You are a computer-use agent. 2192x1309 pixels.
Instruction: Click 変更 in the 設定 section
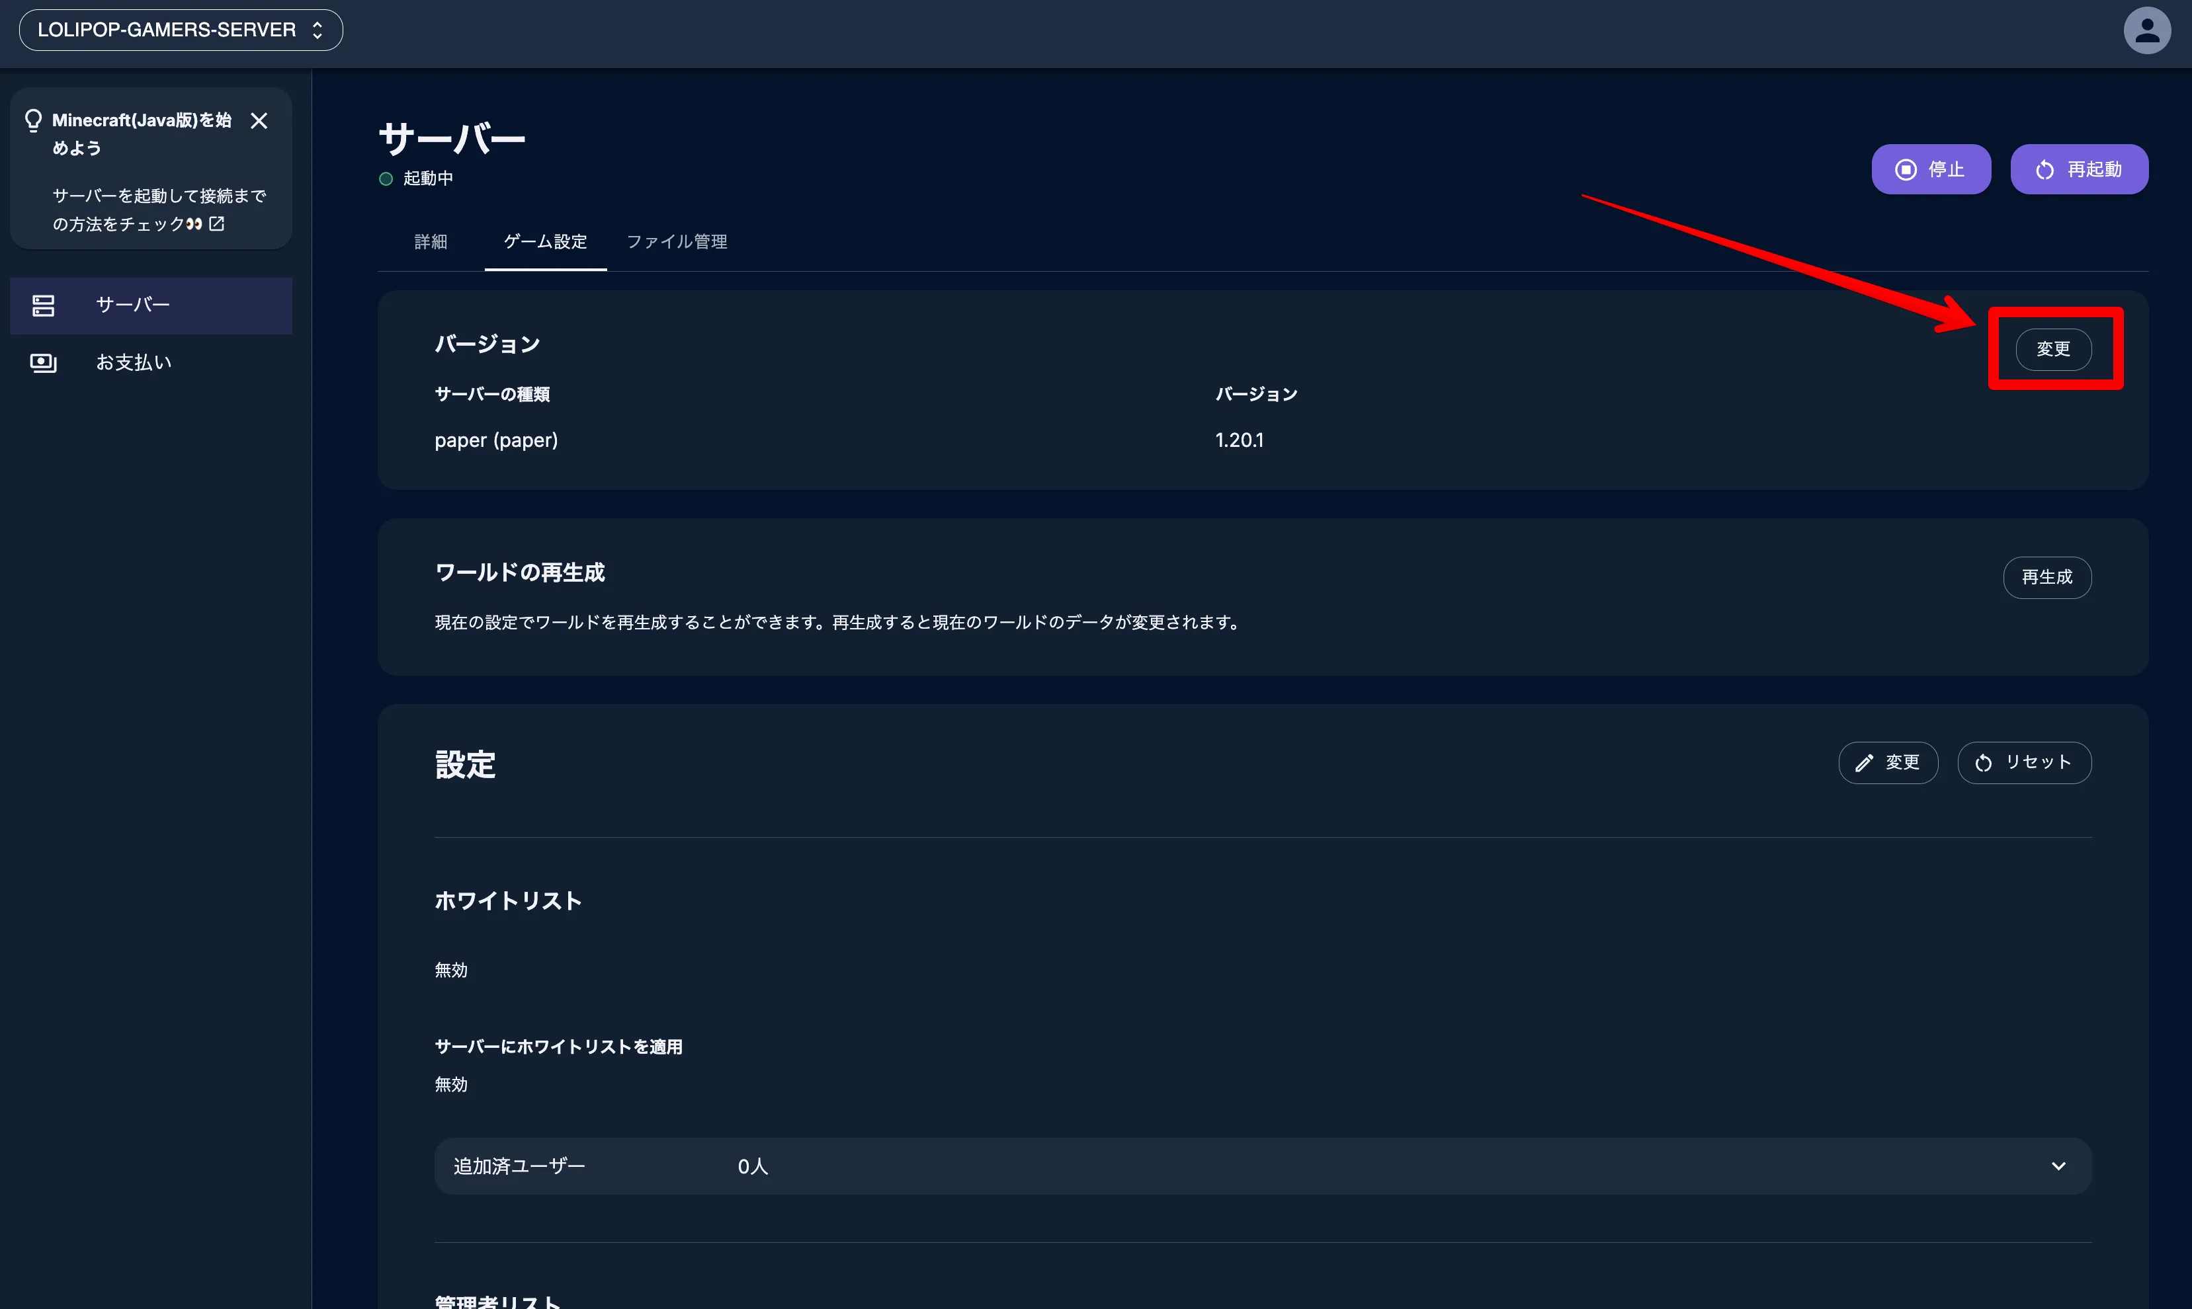pos(1888,763)
